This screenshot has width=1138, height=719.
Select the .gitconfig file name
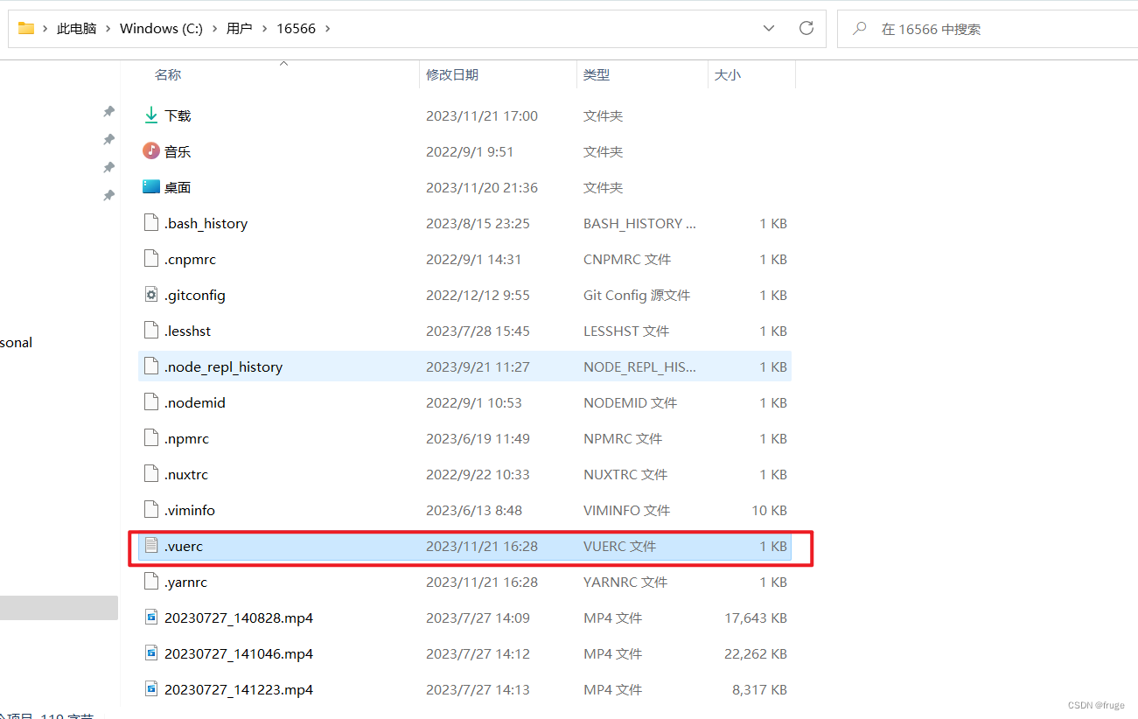pos(195,295)
